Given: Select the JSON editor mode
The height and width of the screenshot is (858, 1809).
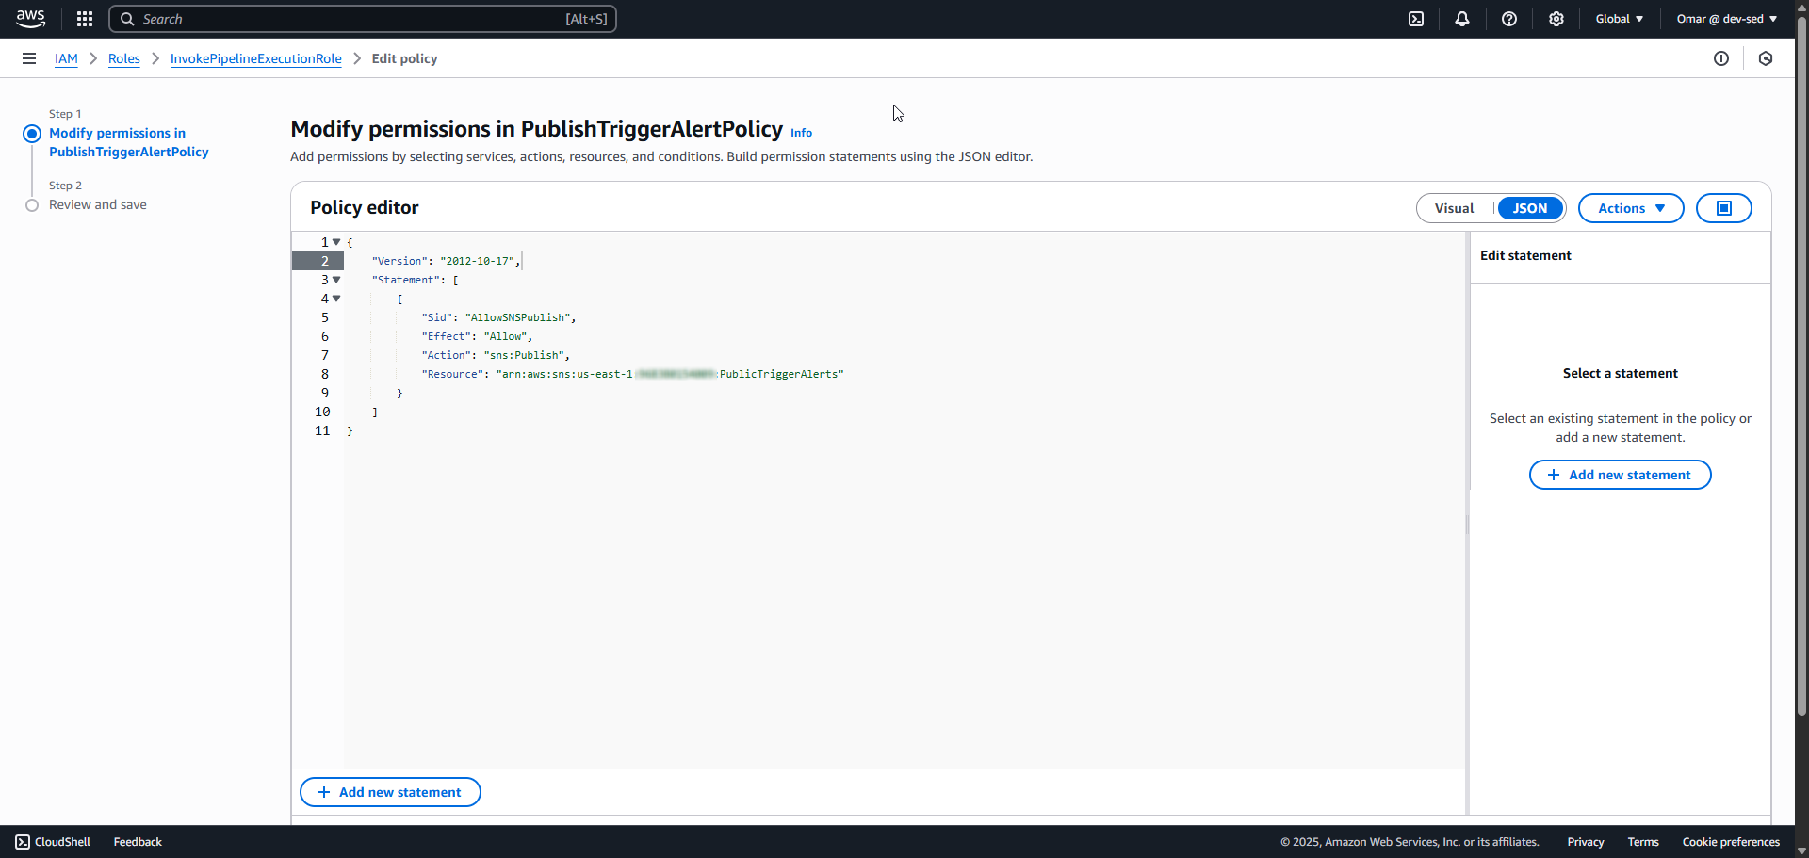Looking at the screenshot, I should (x=1530, y=208).
